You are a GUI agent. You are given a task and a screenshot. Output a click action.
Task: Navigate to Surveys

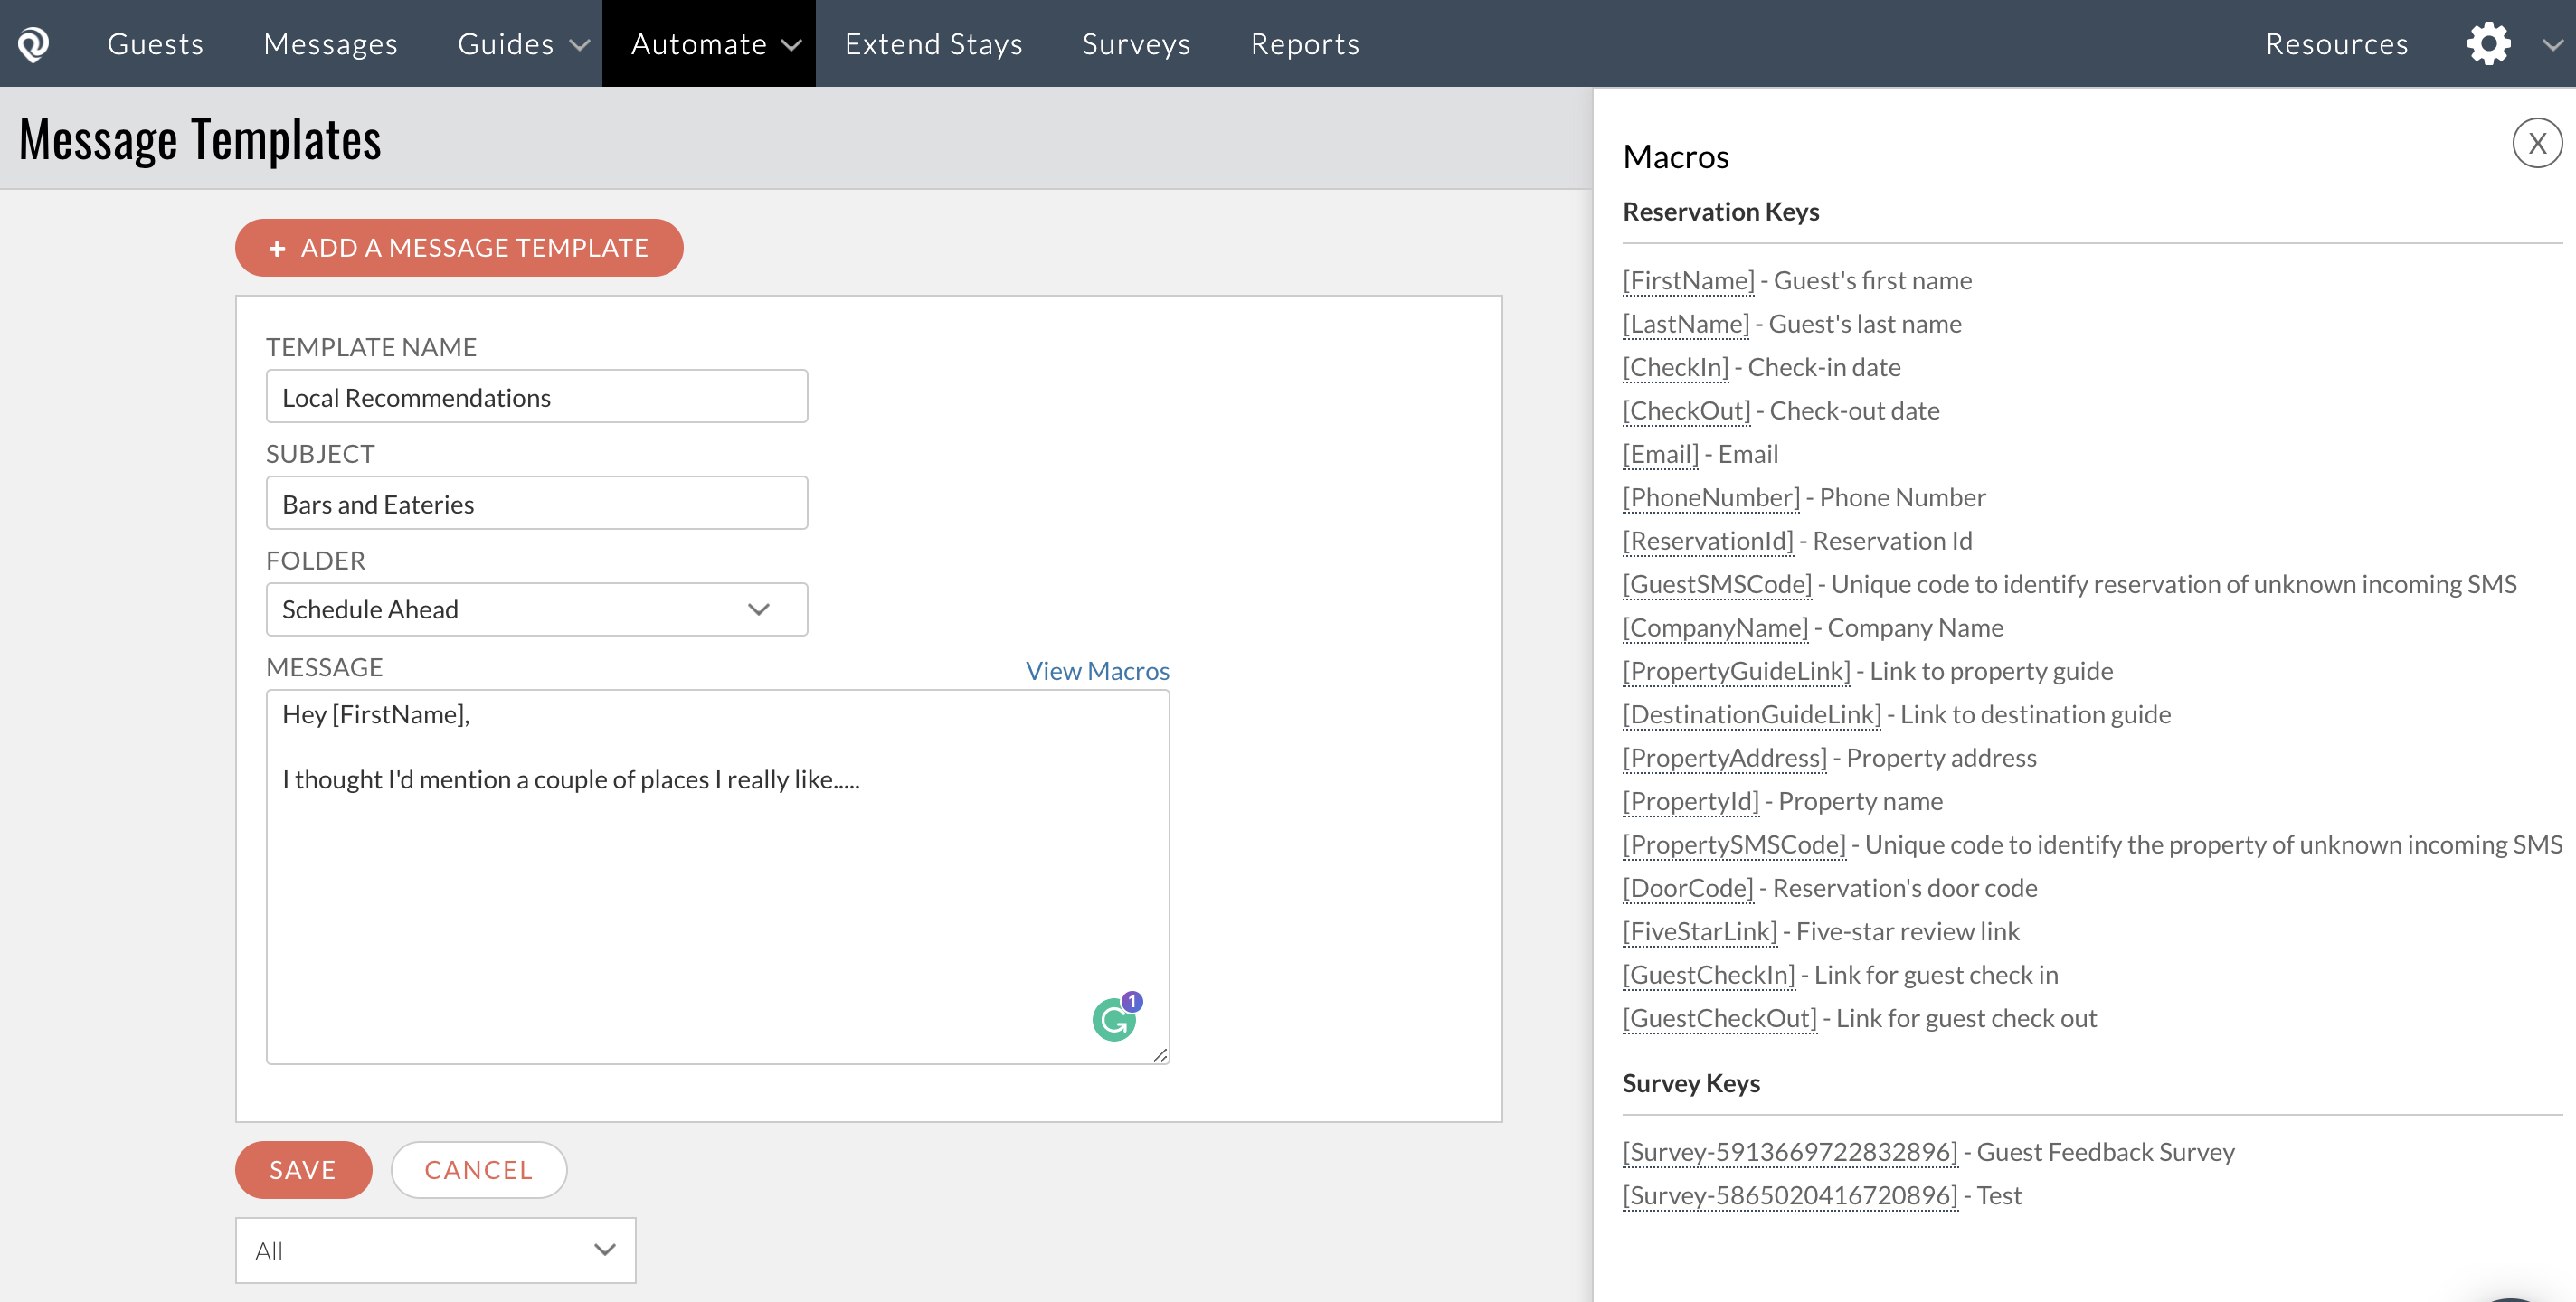[x=1136, y=44]
